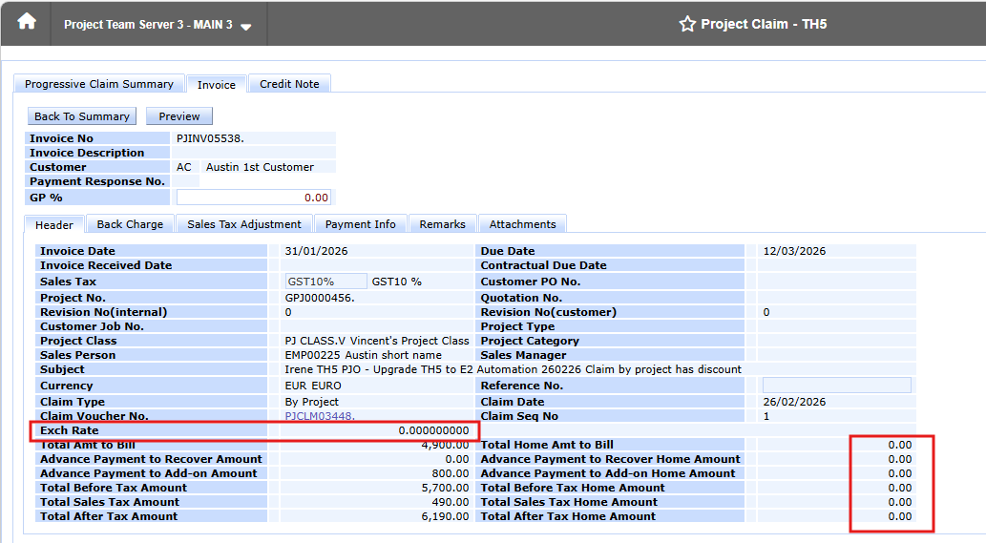
Task: View the Remarks tab
Action: tap(443, 224)
